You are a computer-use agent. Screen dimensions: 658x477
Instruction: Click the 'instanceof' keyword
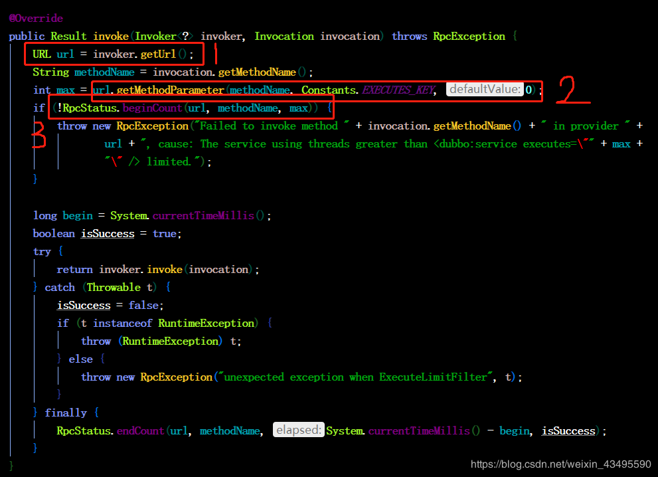coord(123,324)
